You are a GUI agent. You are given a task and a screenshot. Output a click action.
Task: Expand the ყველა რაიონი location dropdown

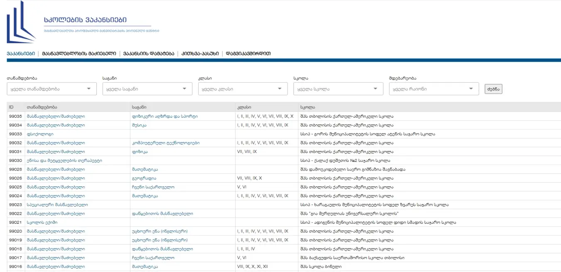coord(434,89)
